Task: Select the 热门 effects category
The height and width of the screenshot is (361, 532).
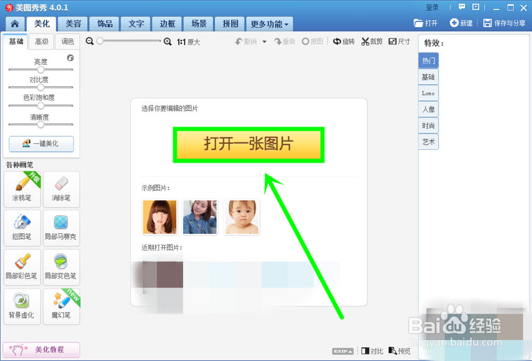Action: pyautogui.click(x=428, y=61)
